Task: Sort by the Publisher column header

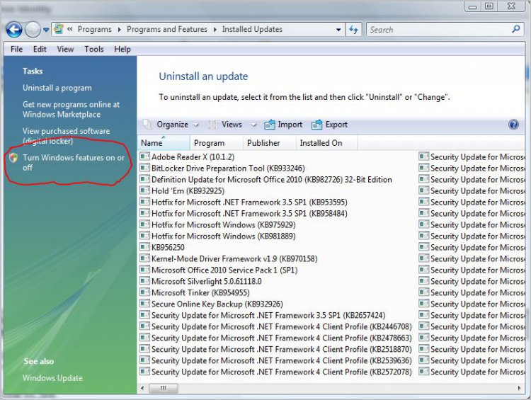Action: tap(269, 143)
